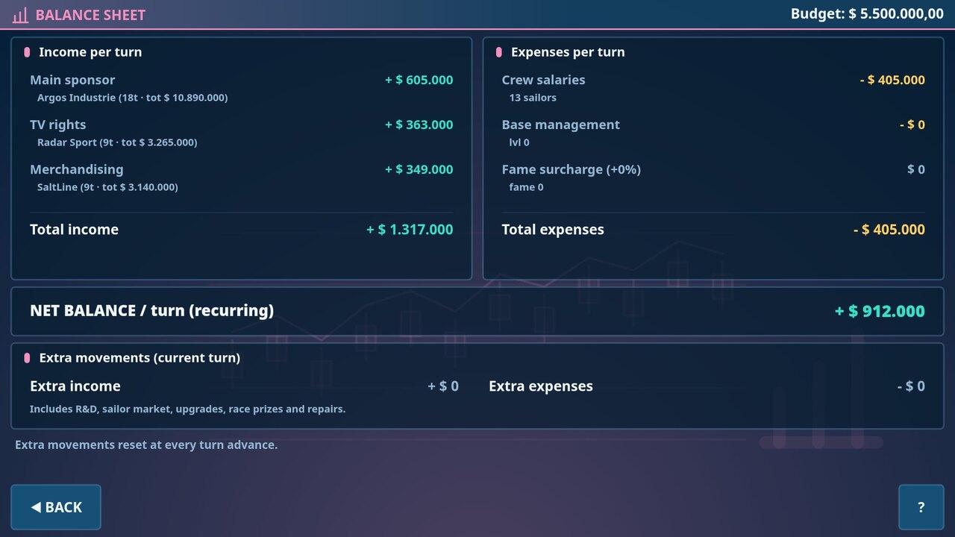Click the + $ 1.317.000 total income value
Screen dimensions: 955x537
pyautogui.click(x=410, y=230)
